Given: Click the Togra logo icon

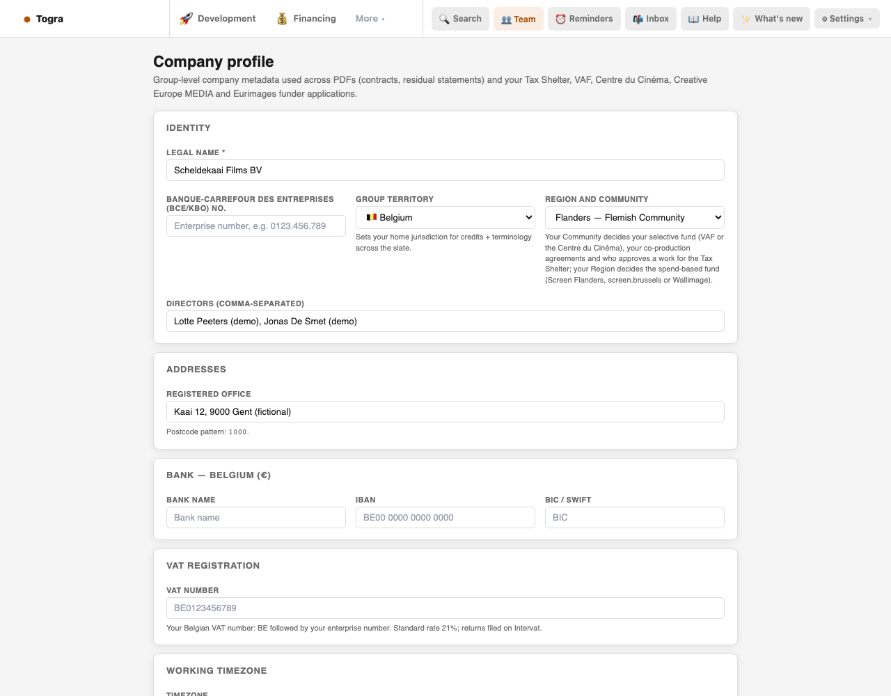Looking at the screenshot, I should click(x=27, y=19).
